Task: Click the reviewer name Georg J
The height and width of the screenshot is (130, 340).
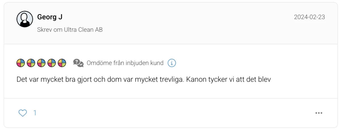Action: coord(50,17)
